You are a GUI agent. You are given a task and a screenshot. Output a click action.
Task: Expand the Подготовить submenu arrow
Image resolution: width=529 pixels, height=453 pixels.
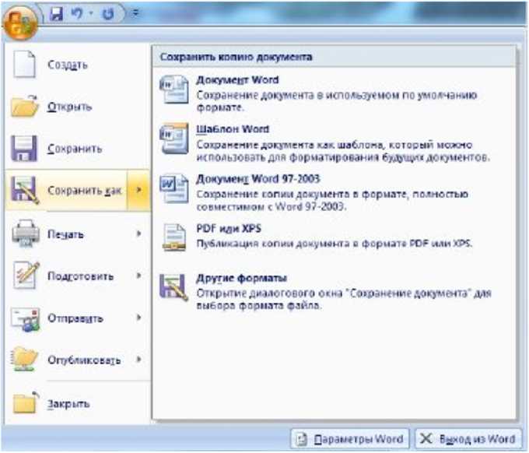point(138,276)
